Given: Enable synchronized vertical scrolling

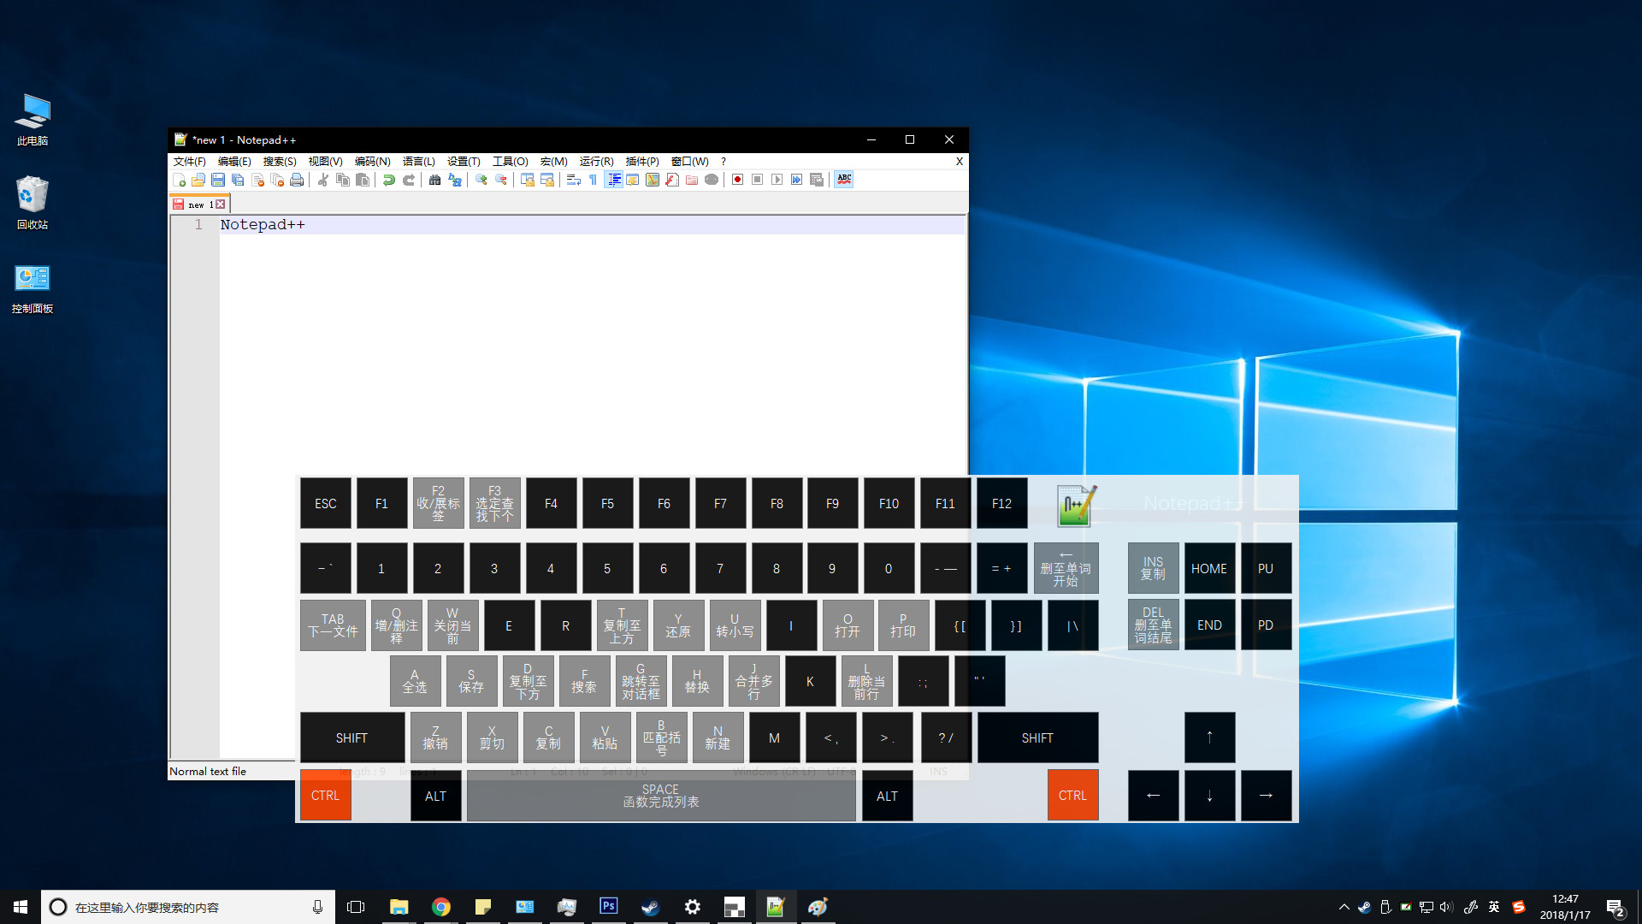Looking at the screenshot, I should (x=529, y=180).
